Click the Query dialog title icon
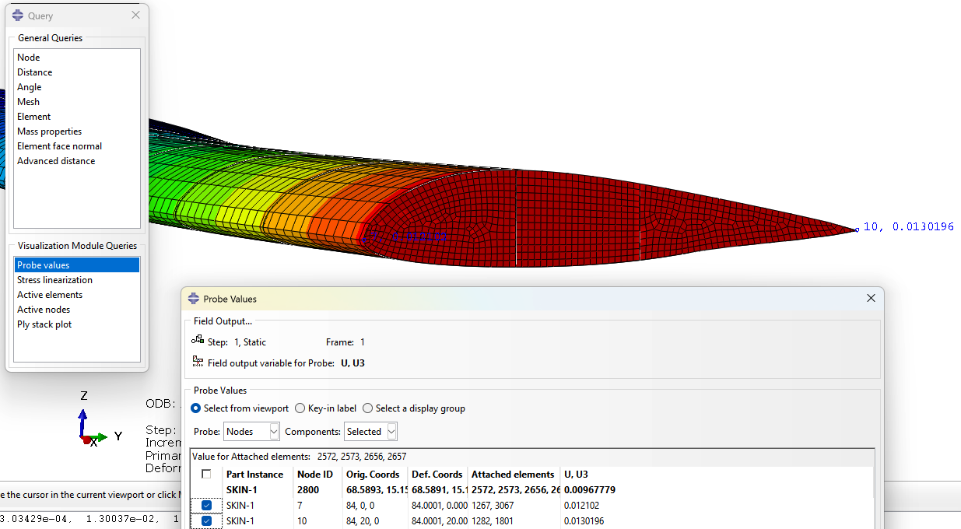Viewport: 961px width, 529px height. 19,16
